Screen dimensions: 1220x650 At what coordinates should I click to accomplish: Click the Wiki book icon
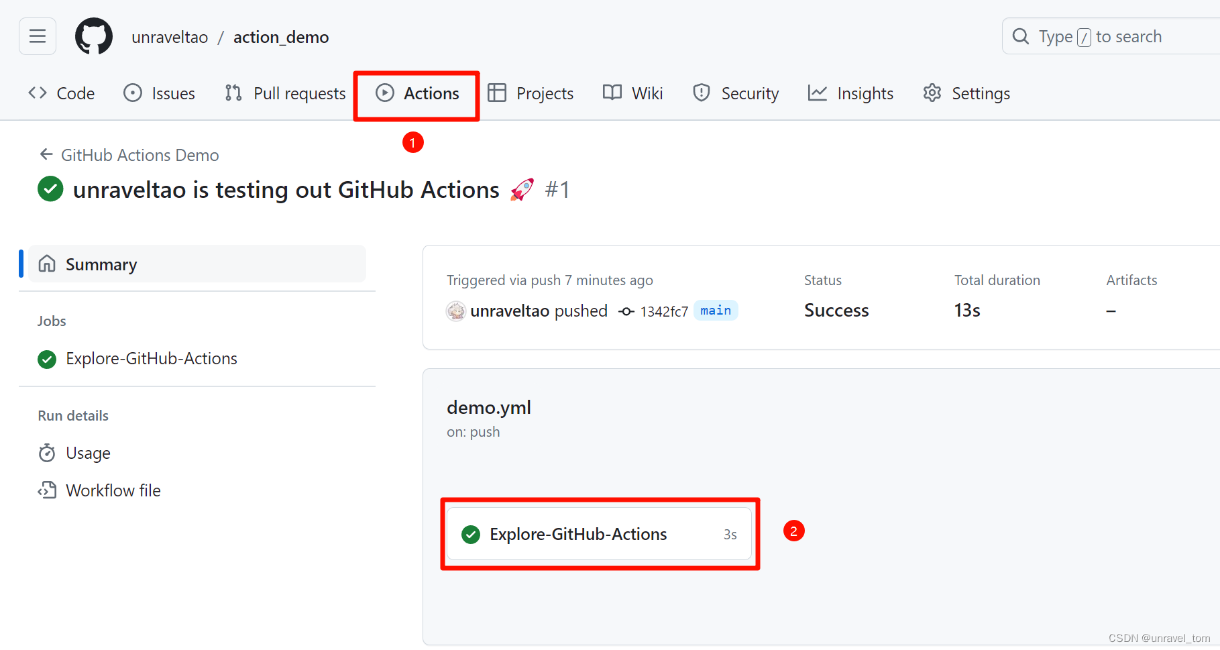612,93
